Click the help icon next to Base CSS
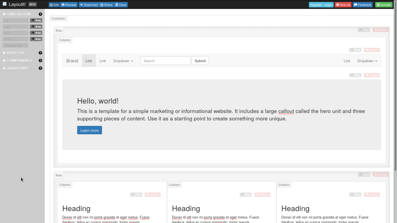Viewport: 397px width, 223px height. (40, 53)
